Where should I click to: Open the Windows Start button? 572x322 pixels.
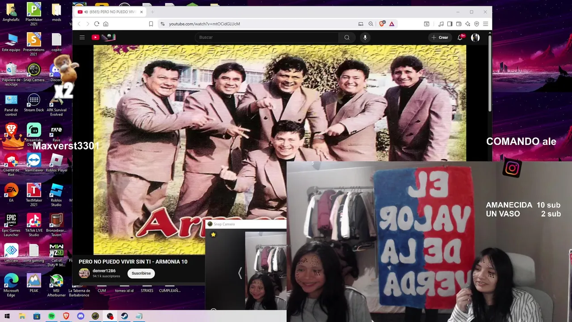pos(7,316)
